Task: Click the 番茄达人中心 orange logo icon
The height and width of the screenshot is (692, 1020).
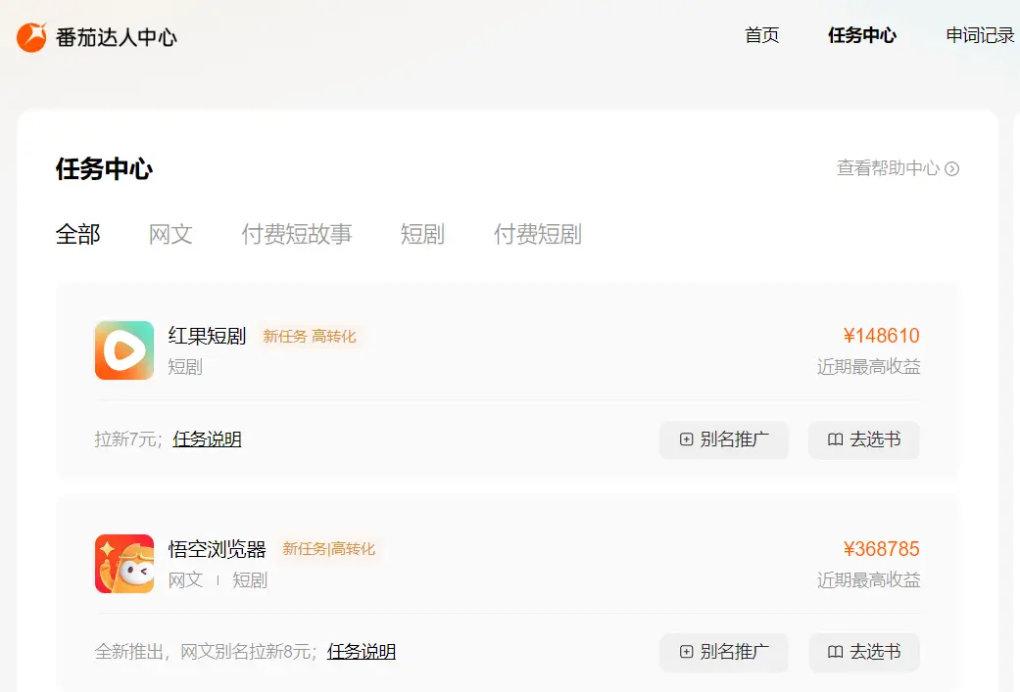Action: [x=31, y=37]
